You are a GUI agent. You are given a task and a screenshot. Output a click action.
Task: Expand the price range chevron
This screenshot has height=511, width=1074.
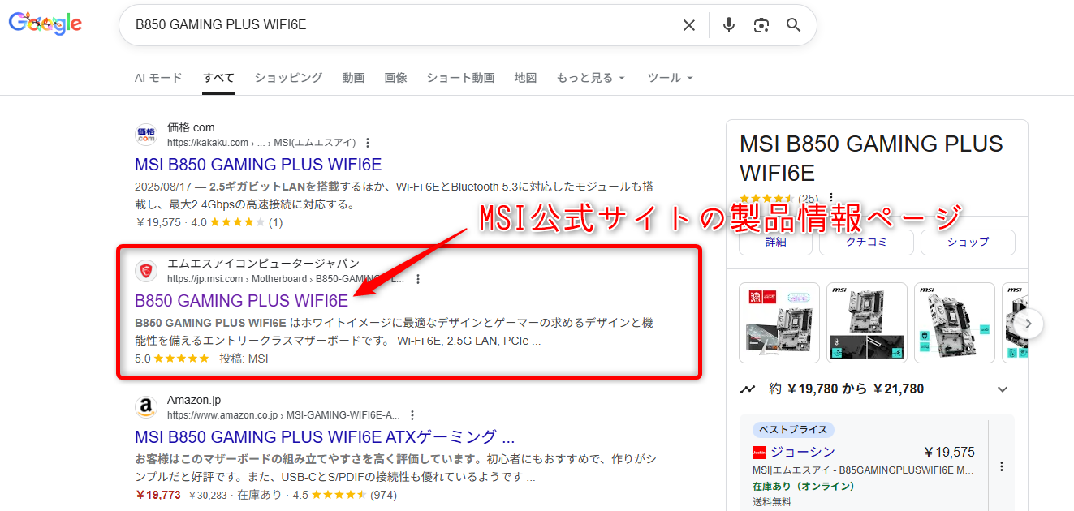coord(1001,389)
